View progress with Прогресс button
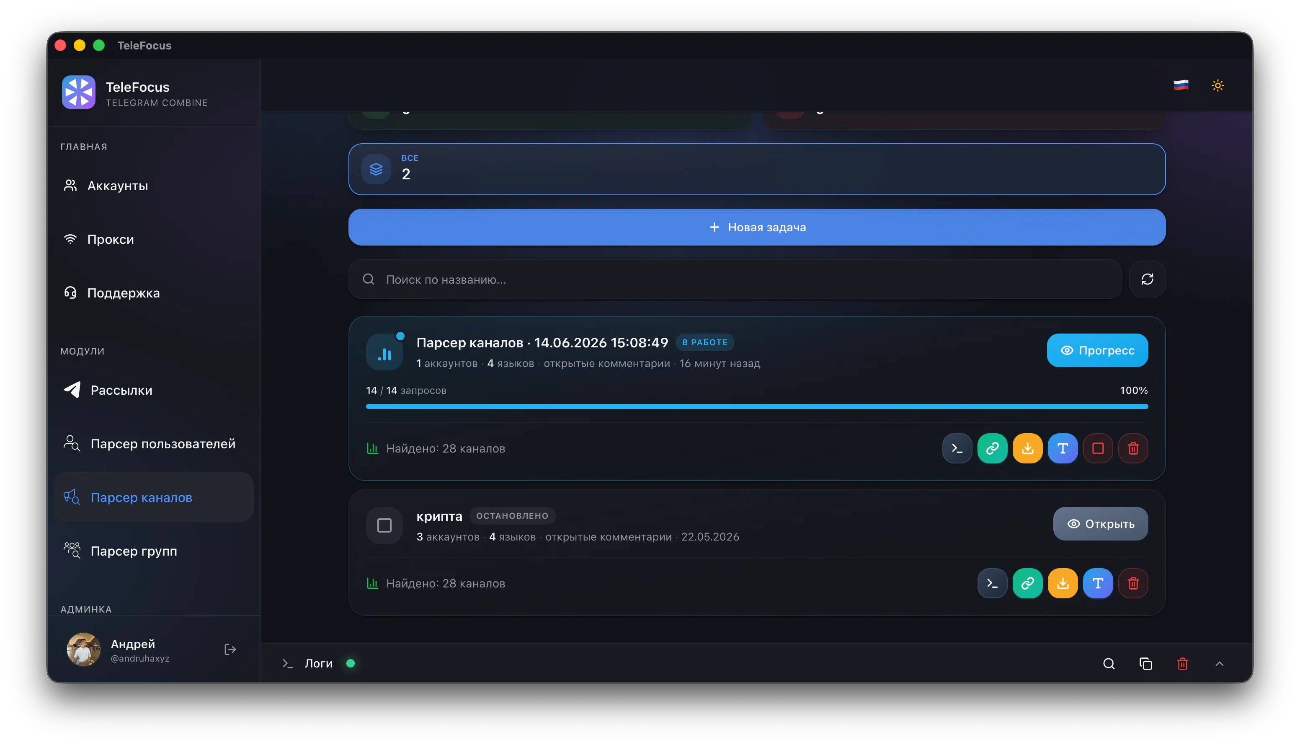 (x=1097, y=350)
